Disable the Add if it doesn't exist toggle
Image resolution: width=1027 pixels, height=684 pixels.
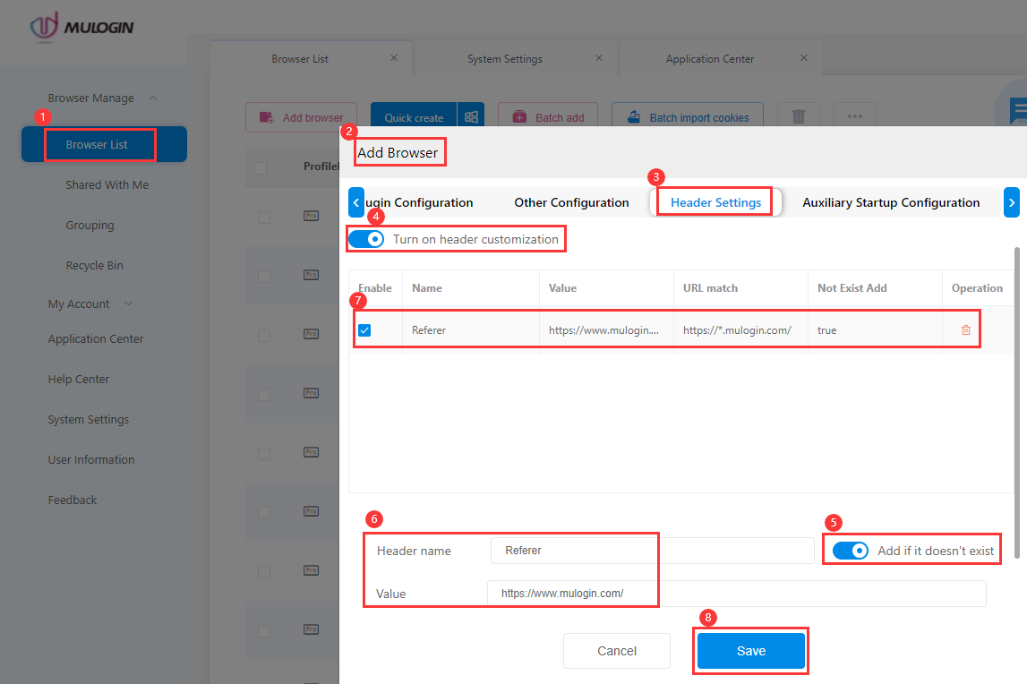click(x=851, y=551)
